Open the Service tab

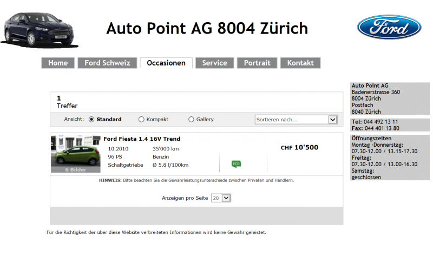point(214,63)
